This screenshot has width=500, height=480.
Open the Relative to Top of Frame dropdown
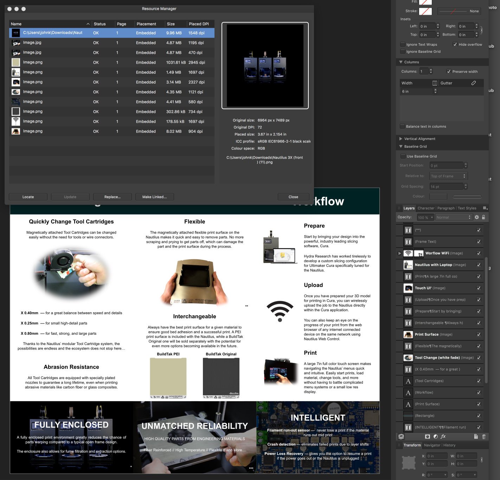pyautogui.click(x=448, y=176)
